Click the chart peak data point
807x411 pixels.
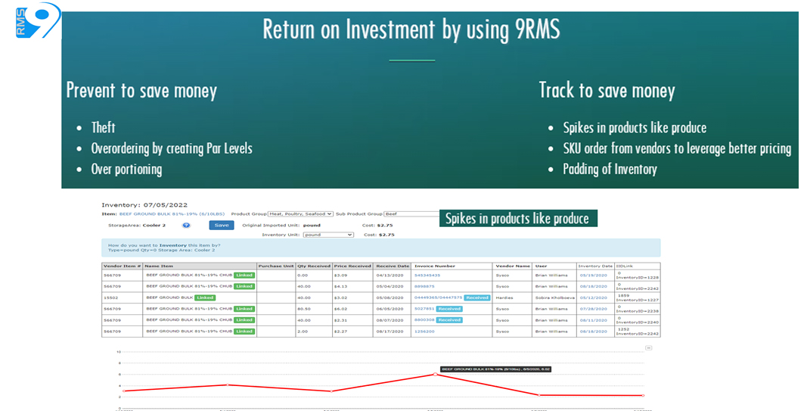435,374
